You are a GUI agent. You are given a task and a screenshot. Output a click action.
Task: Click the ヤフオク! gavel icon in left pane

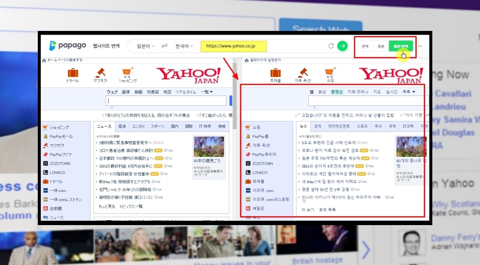point(100,73)
